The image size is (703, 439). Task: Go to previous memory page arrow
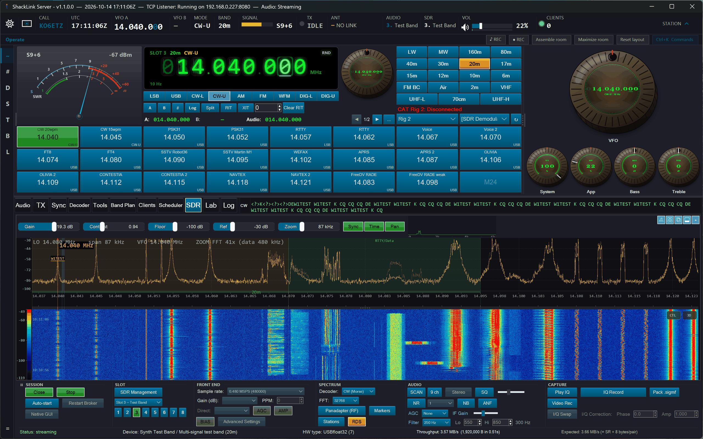tap(356, 119)
